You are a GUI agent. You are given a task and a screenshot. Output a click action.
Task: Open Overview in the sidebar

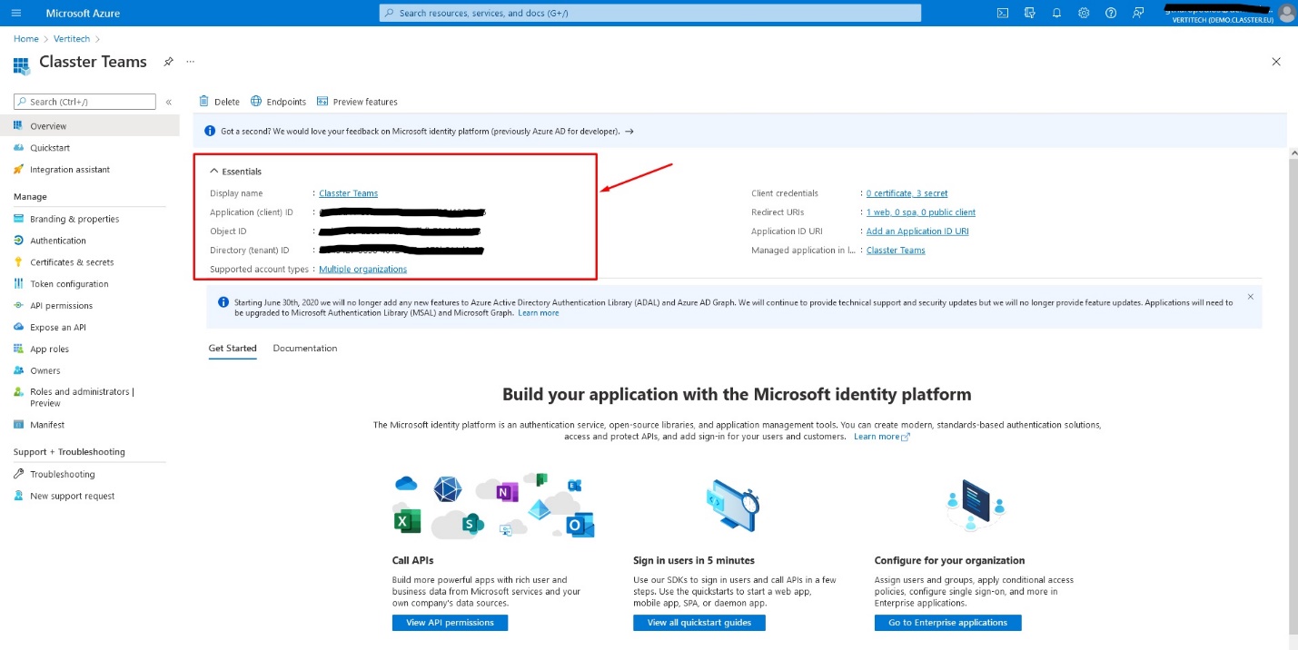90,126
